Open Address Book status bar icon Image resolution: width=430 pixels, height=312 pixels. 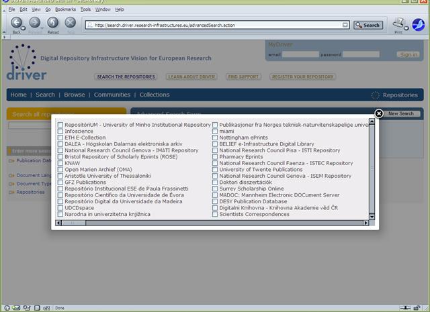(x=37, y=308)
